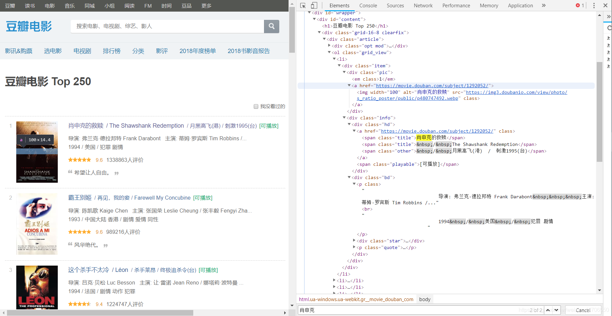Click the Elements panel vertical scrollbar
612x316 pixels.
point(599,112)
